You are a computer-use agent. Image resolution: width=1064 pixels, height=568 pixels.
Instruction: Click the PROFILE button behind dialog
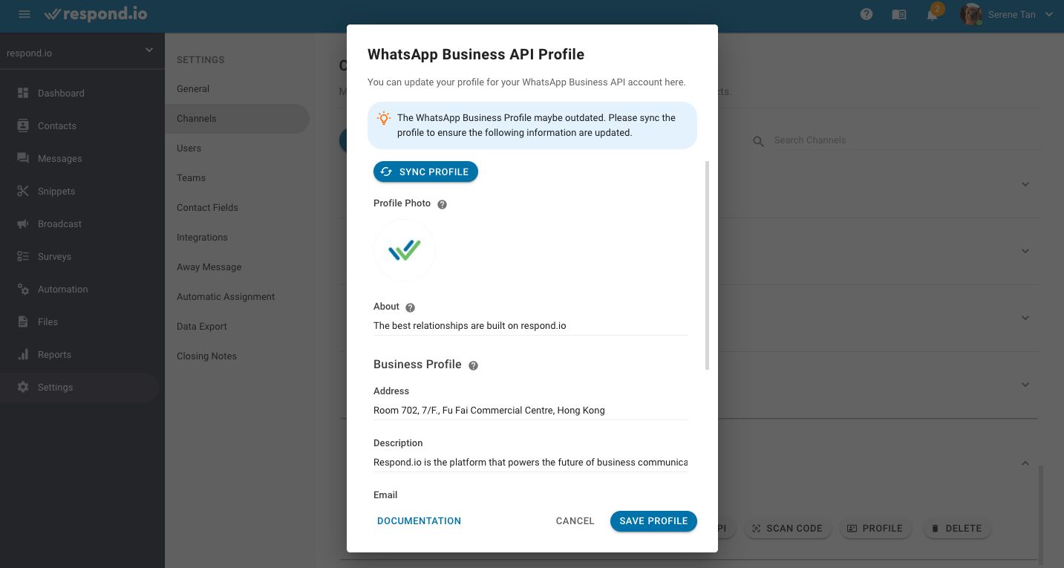pos(875,528)
